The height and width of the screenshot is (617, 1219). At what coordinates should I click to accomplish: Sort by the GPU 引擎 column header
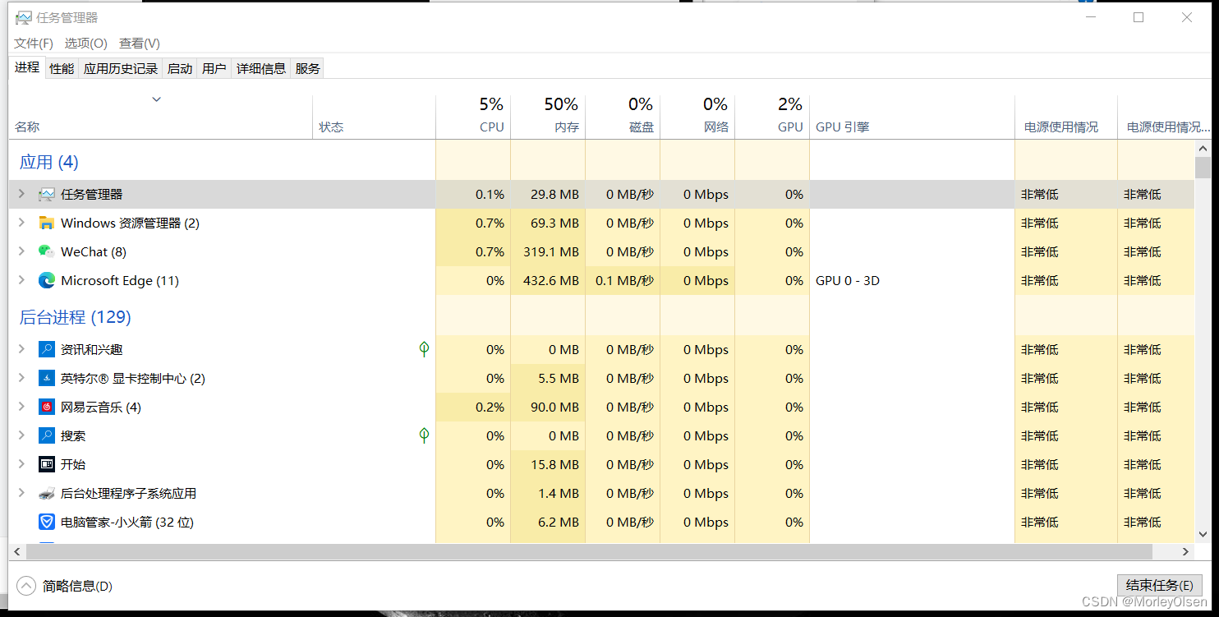tap(912, 117)
